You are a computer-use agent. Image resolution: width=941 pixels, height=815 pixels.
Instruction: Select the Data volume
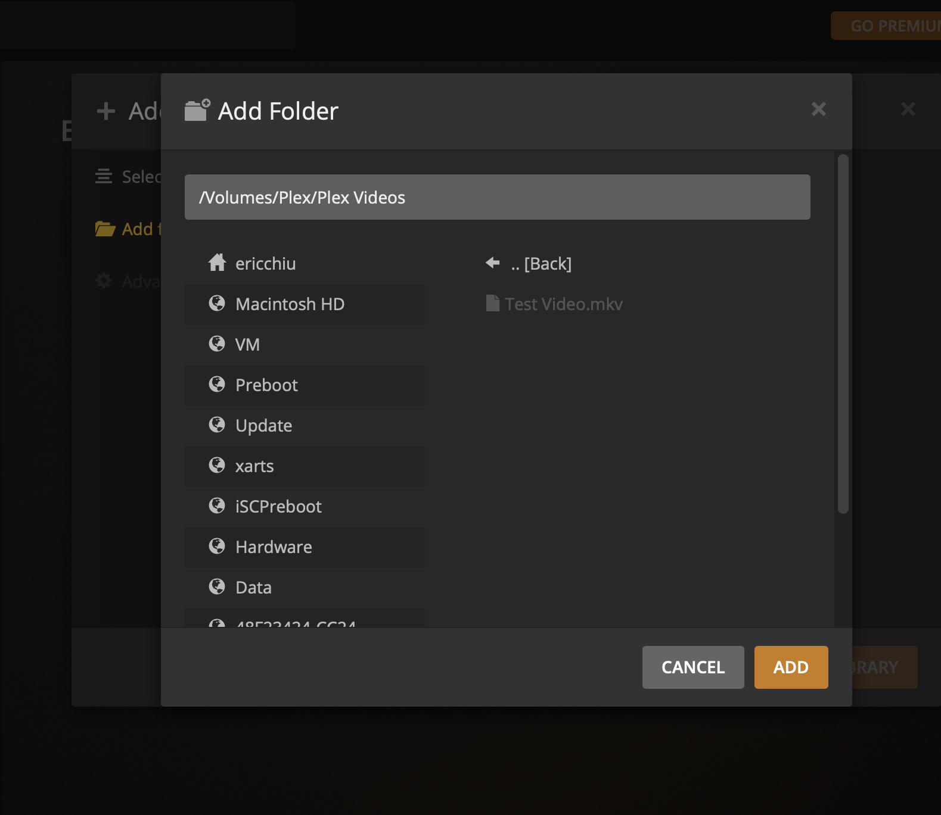(x=305, y=588)
